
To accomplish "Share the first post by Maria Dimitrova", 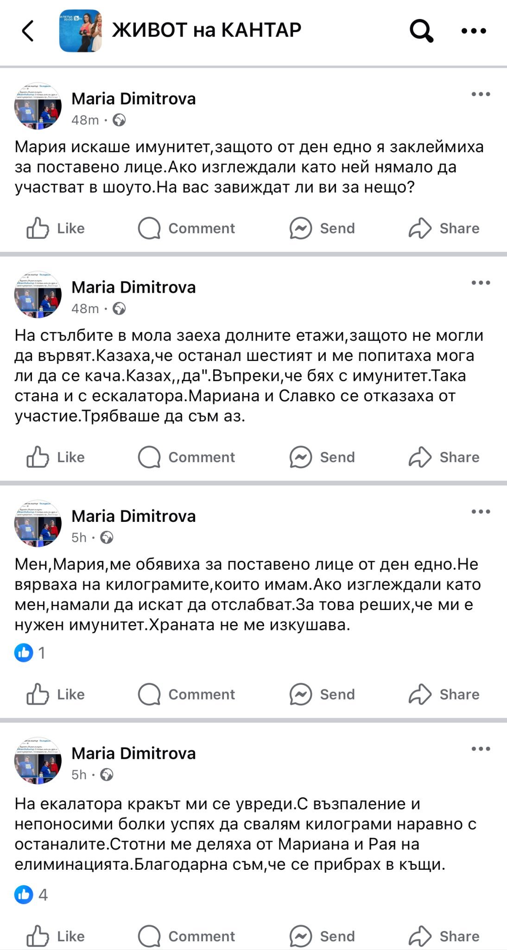I will [x=444, y=228].
